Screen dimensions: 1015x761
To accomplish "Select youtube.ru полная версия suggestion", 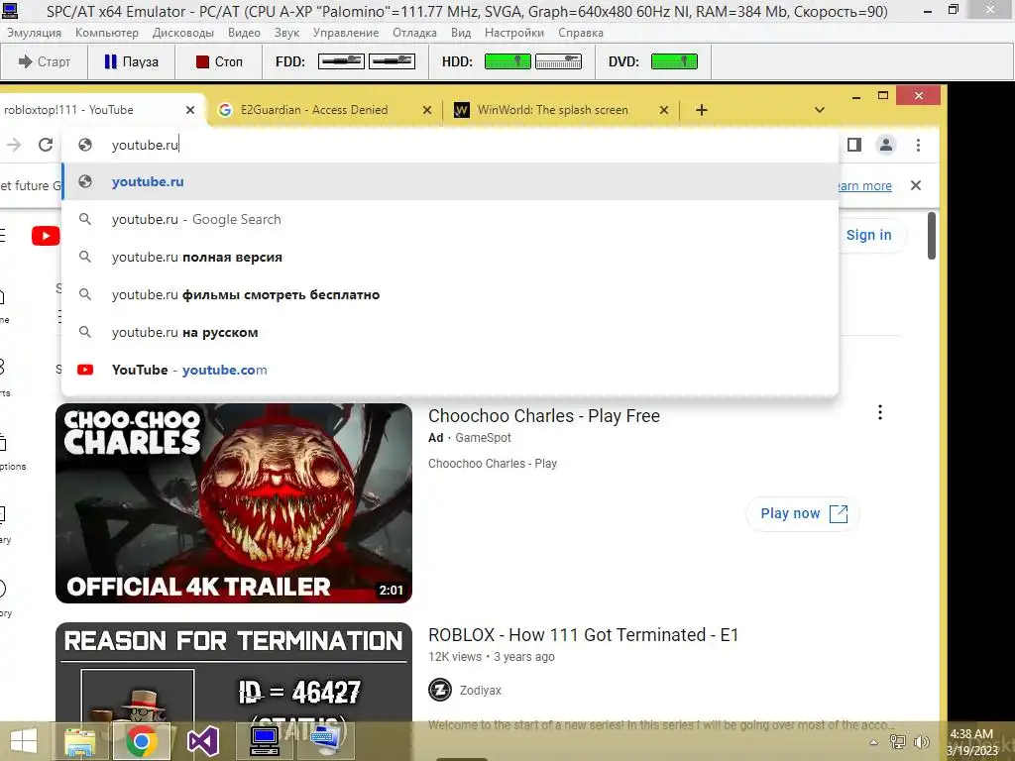I will tap(450, 257).
